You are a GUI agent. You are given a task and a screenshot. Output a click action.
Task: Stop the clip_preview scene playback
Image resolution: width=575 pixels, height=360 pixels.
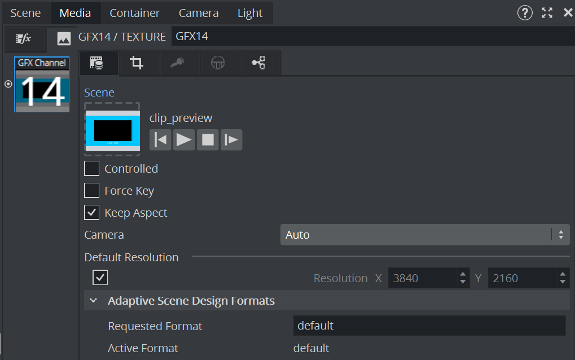(208, 139)
